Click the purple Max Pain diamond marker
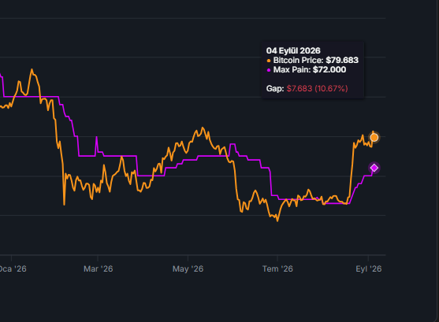 click(x=374, y=168)
